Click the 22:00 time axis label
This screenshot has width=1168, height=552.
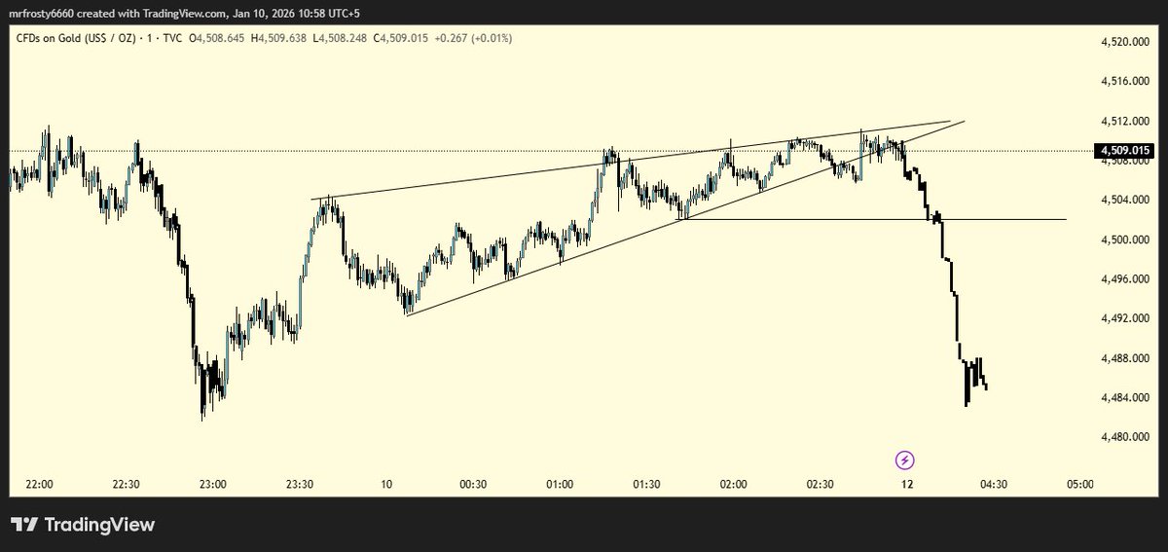coord(40,485)
